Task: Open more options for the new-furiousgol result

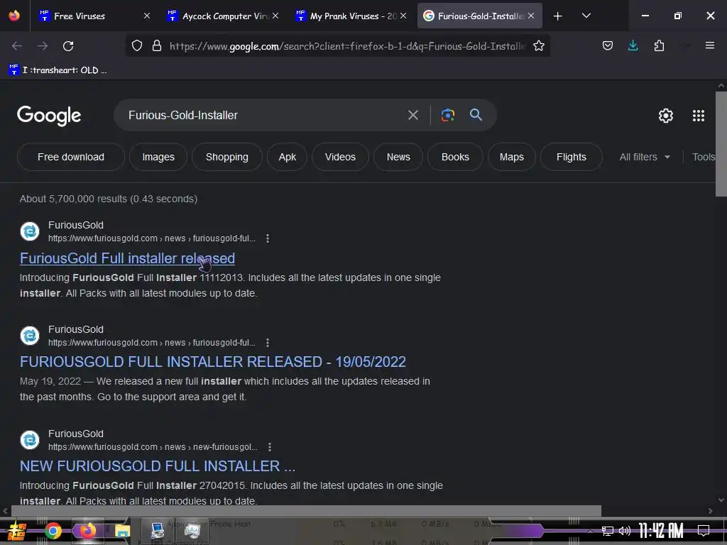Action: point(269,447)
